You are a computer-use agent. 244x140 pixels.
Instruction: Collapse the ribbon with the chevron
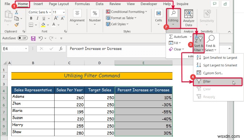click(229, 32)
